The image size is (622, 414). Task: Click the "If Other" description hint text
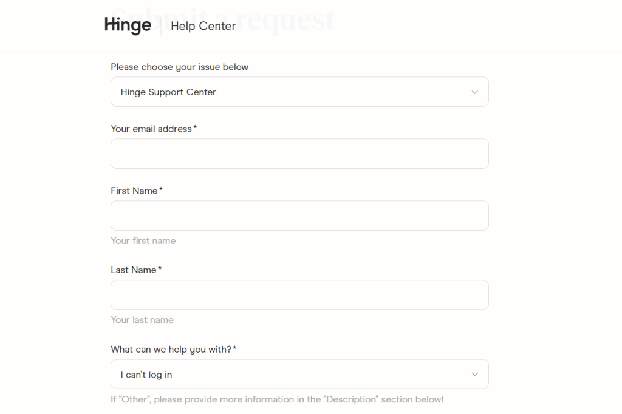pyautogui.click(x=277, y=399)
